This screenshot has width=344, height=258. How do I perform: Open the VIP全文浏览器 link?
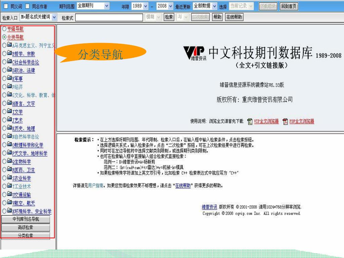(266, 121)
